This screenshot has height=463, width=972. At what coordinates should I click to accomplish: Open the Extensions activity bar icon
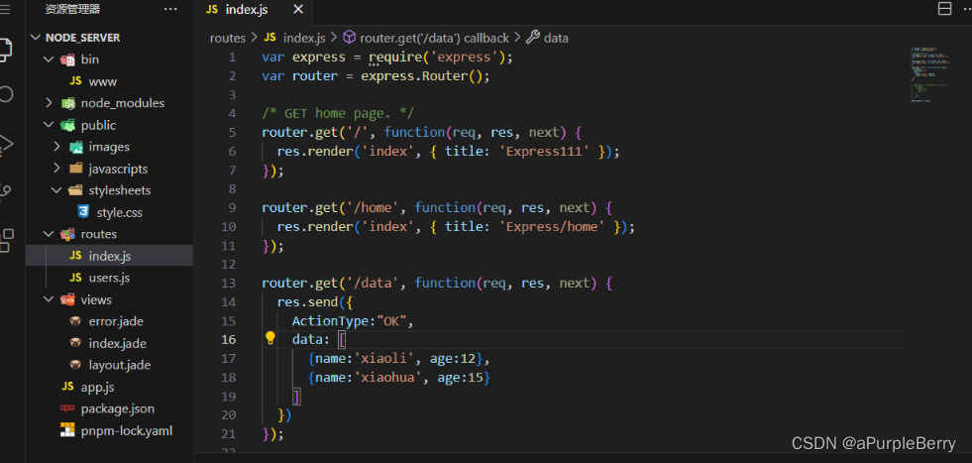(5, 241)
